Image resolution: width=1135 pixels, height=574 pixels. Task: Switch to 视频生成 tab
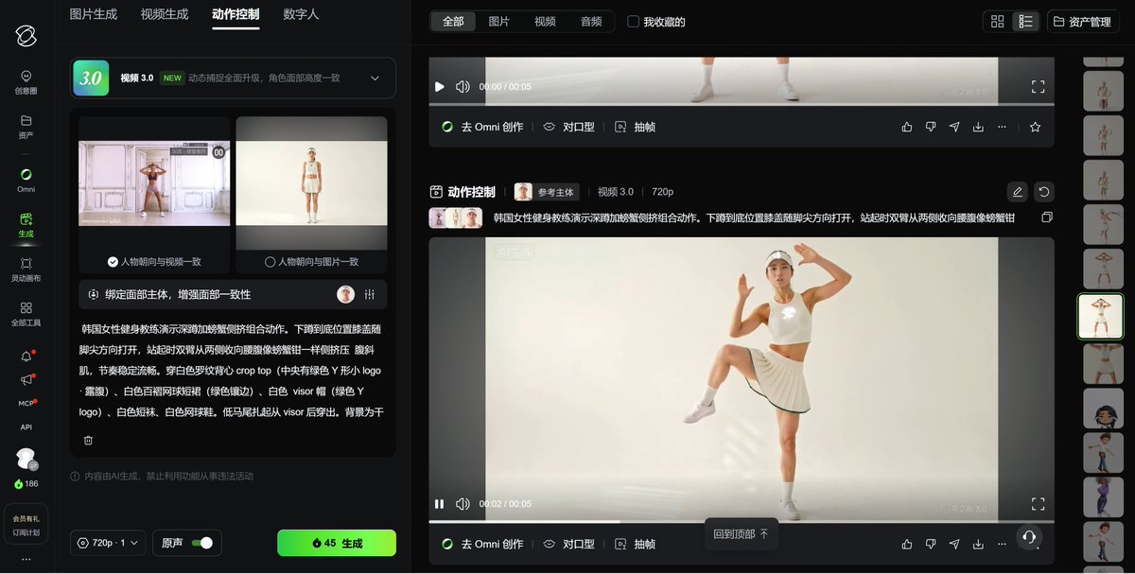[165, 15]
